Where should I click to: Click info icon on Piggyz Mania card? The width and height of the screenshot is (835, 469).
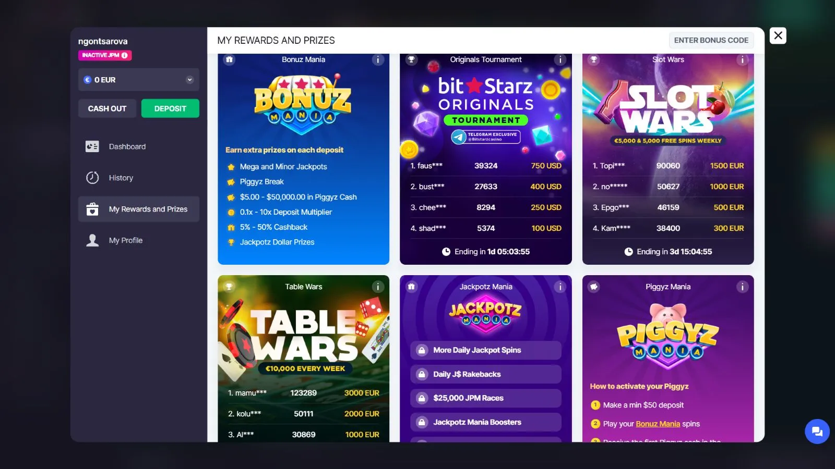pos(742,287)
